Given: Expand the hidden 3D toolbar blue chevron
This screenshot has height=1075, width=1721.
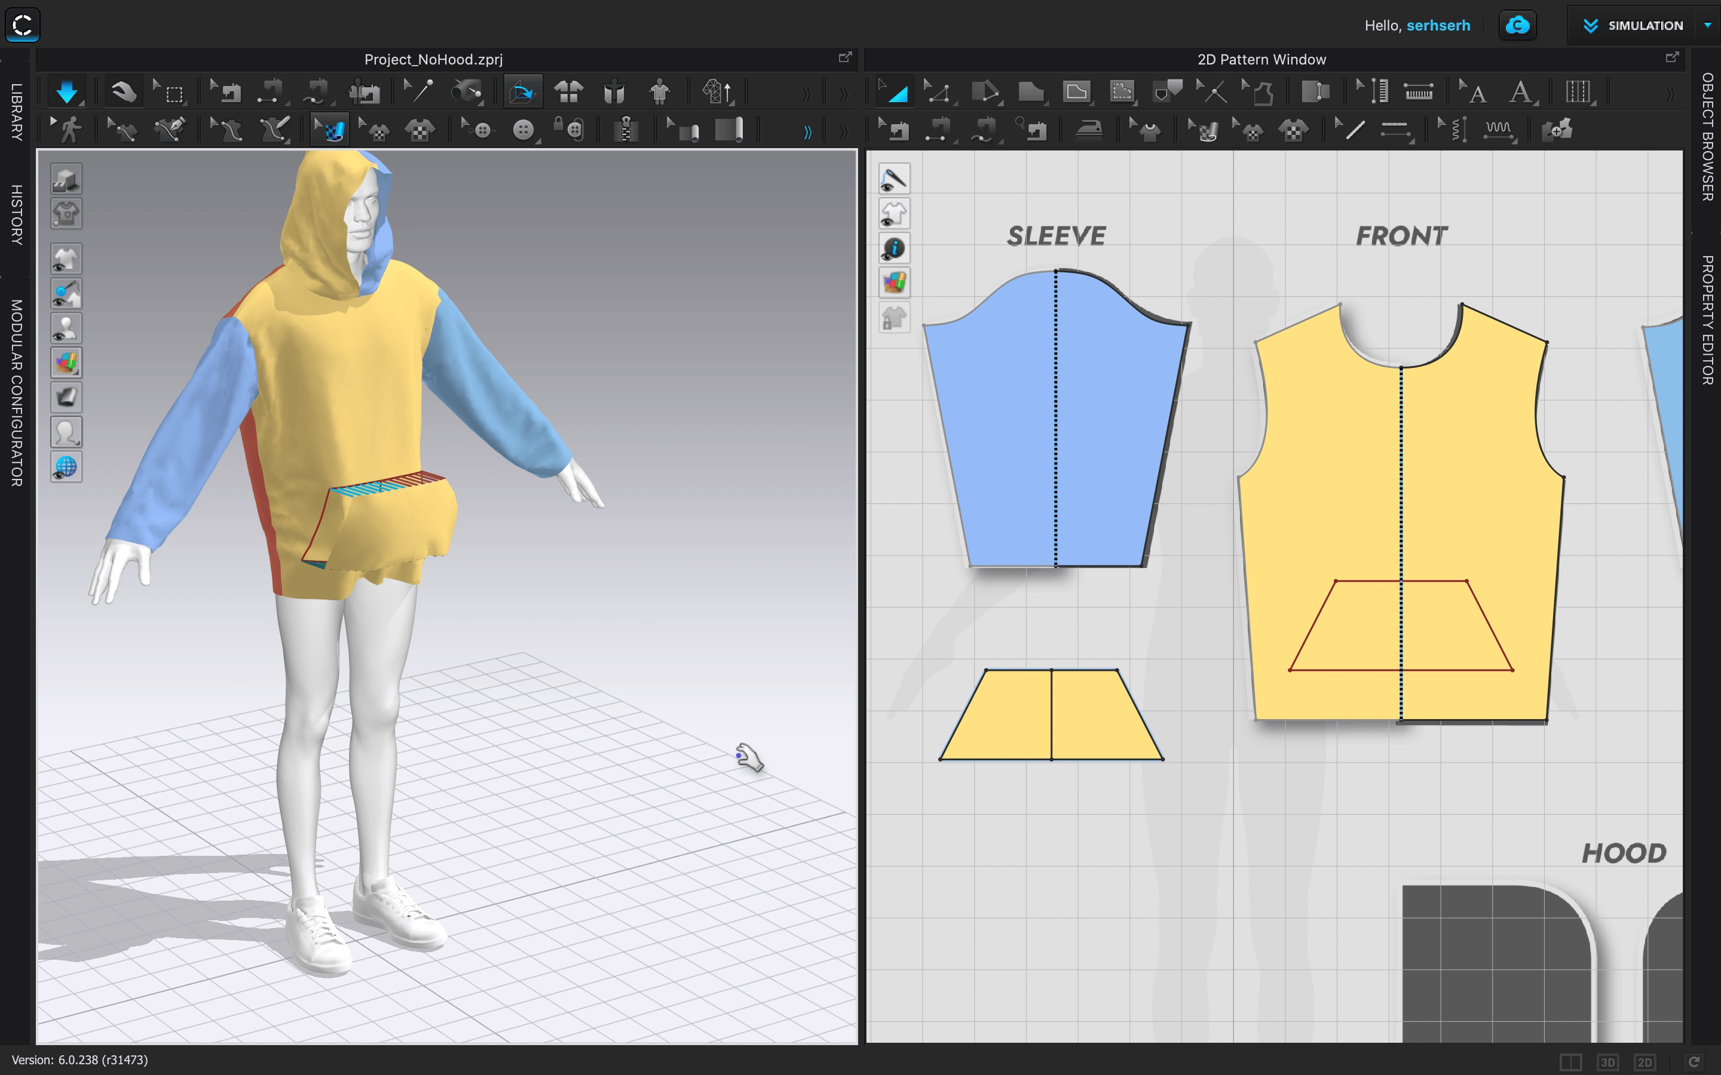Looking at the screenshot, I should [807, 132].
